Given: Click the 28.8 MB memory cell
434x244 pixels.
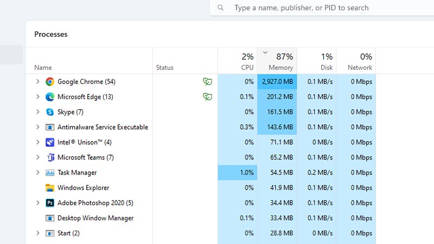Looking at the screenshot, I should [x=277, y=233].
